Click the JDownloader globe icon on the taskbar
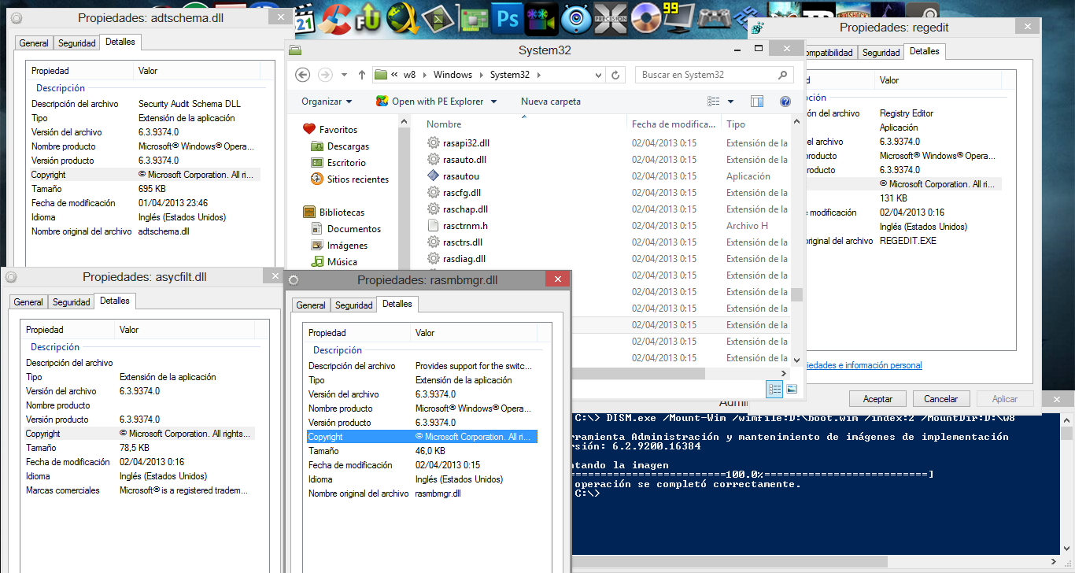Image resolution: width=1075 pixels, height=573 pixels. coord(403,17)
